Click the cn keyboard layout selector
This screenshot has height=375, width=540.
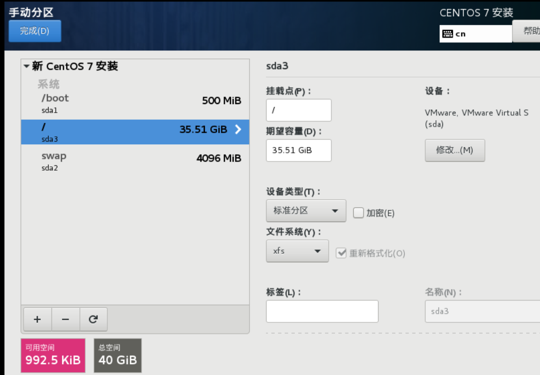[x=476, y=34]
